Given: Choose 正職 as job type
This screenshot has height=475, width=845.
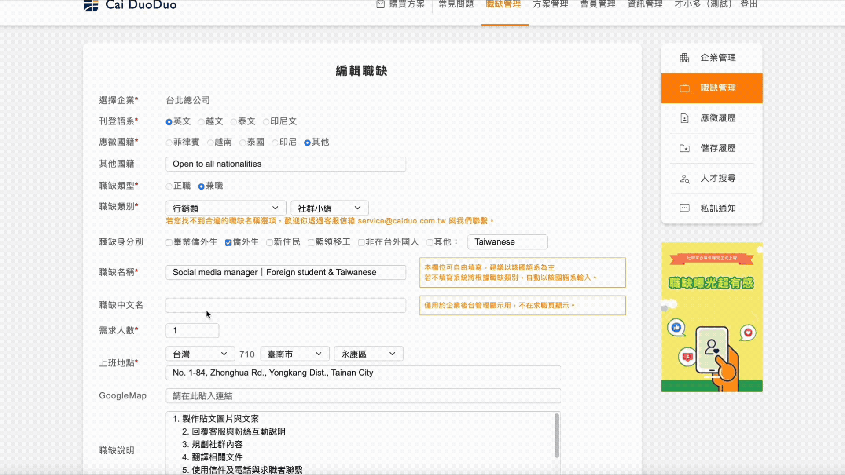Looking at the screenshot, I should (169, 186).
